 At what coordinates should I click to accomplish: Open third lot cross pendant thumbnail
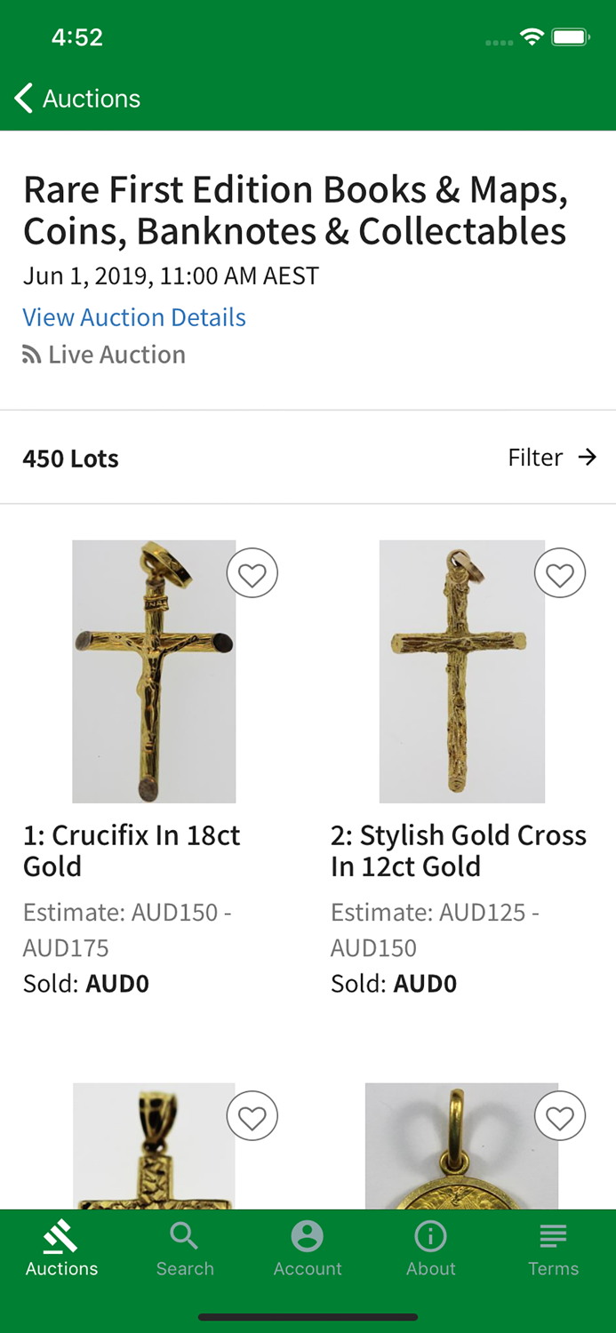(x=154, y=1145)
